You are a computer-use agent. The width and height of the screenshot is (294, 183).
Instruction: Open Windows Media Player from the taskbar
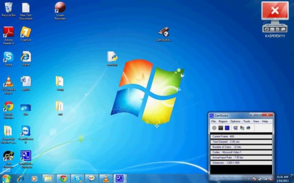(34, 179)
